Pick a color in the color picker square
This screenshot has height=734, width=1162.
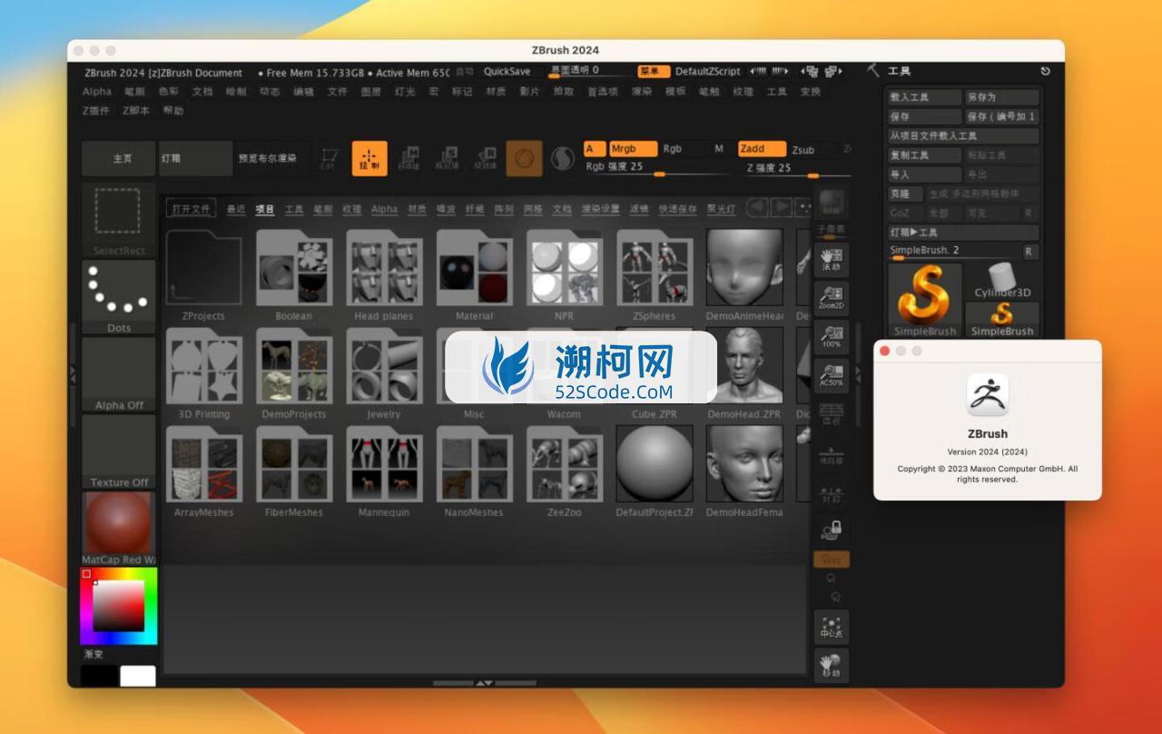point(119,606)
